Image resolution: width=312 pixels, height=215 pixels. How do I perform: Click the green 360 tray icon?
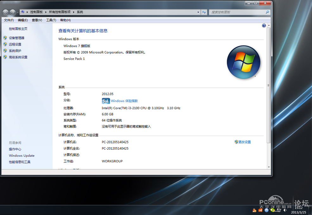pos(273,210)
